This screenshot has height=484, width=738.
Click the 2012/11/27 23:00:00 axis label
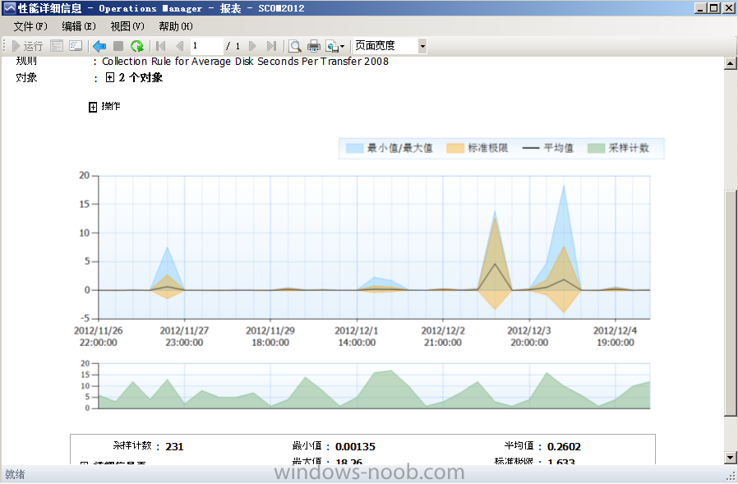point(184,337)
